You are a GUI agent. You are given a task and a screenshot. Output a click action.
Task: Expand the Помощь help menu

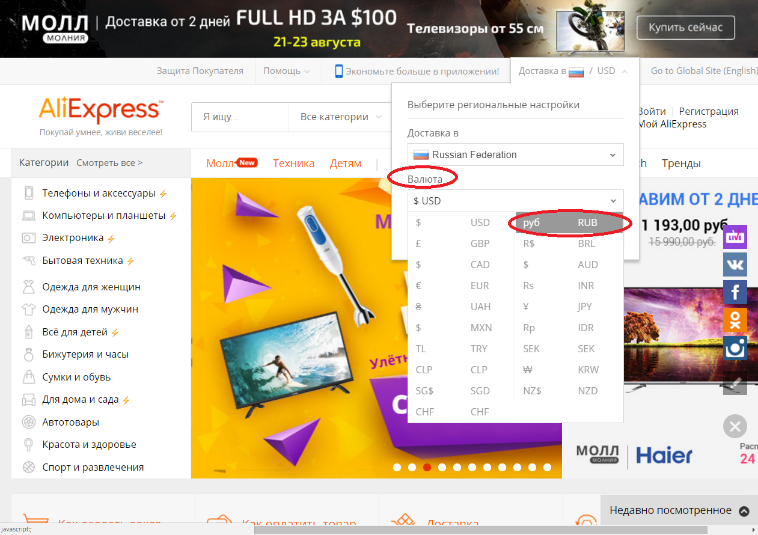(287, 71)
